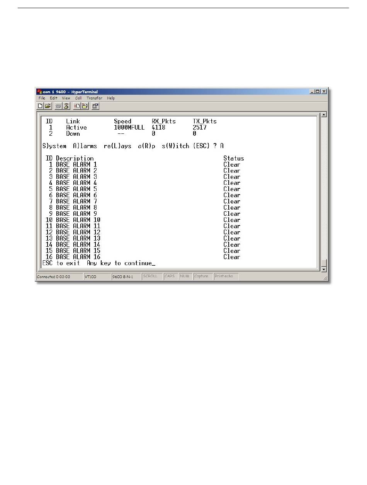Open the View menu
This screenshot has width=367, height=485.
[x=66, y=98]
